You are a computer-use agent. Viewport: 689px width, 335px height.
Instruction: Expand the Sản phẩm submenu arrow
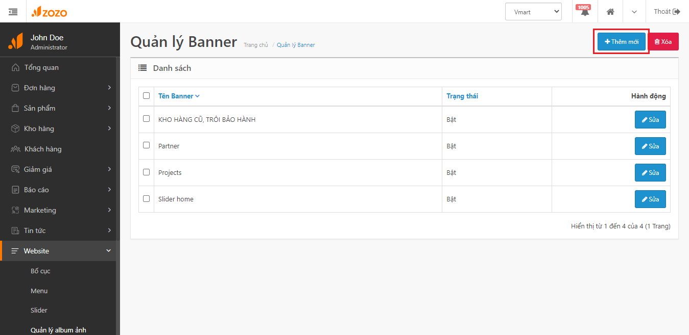pos(109,108)
